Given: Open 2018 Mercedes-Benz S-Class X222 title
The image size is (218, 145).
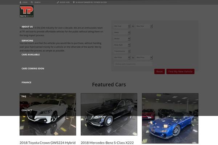Looking at the screenshot, I should click(x=107, y=142).
